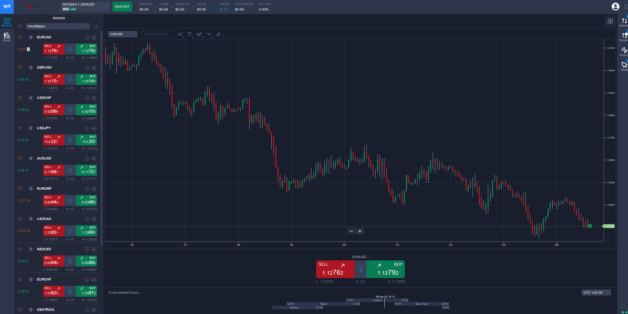This screenshot has height=314, width=628.
Task: Click one-click trading icon for USDCAD row
Action: pyautogui.click(x=70, y=231)
